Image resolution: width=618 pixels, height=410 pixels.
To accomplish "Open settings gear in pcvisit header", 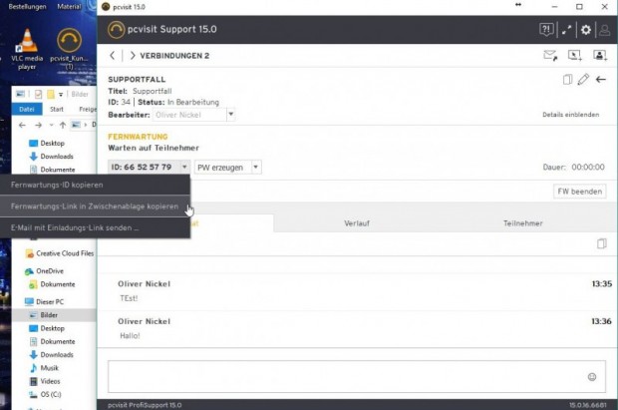I will pyautogui.click(x=586, y=30).
